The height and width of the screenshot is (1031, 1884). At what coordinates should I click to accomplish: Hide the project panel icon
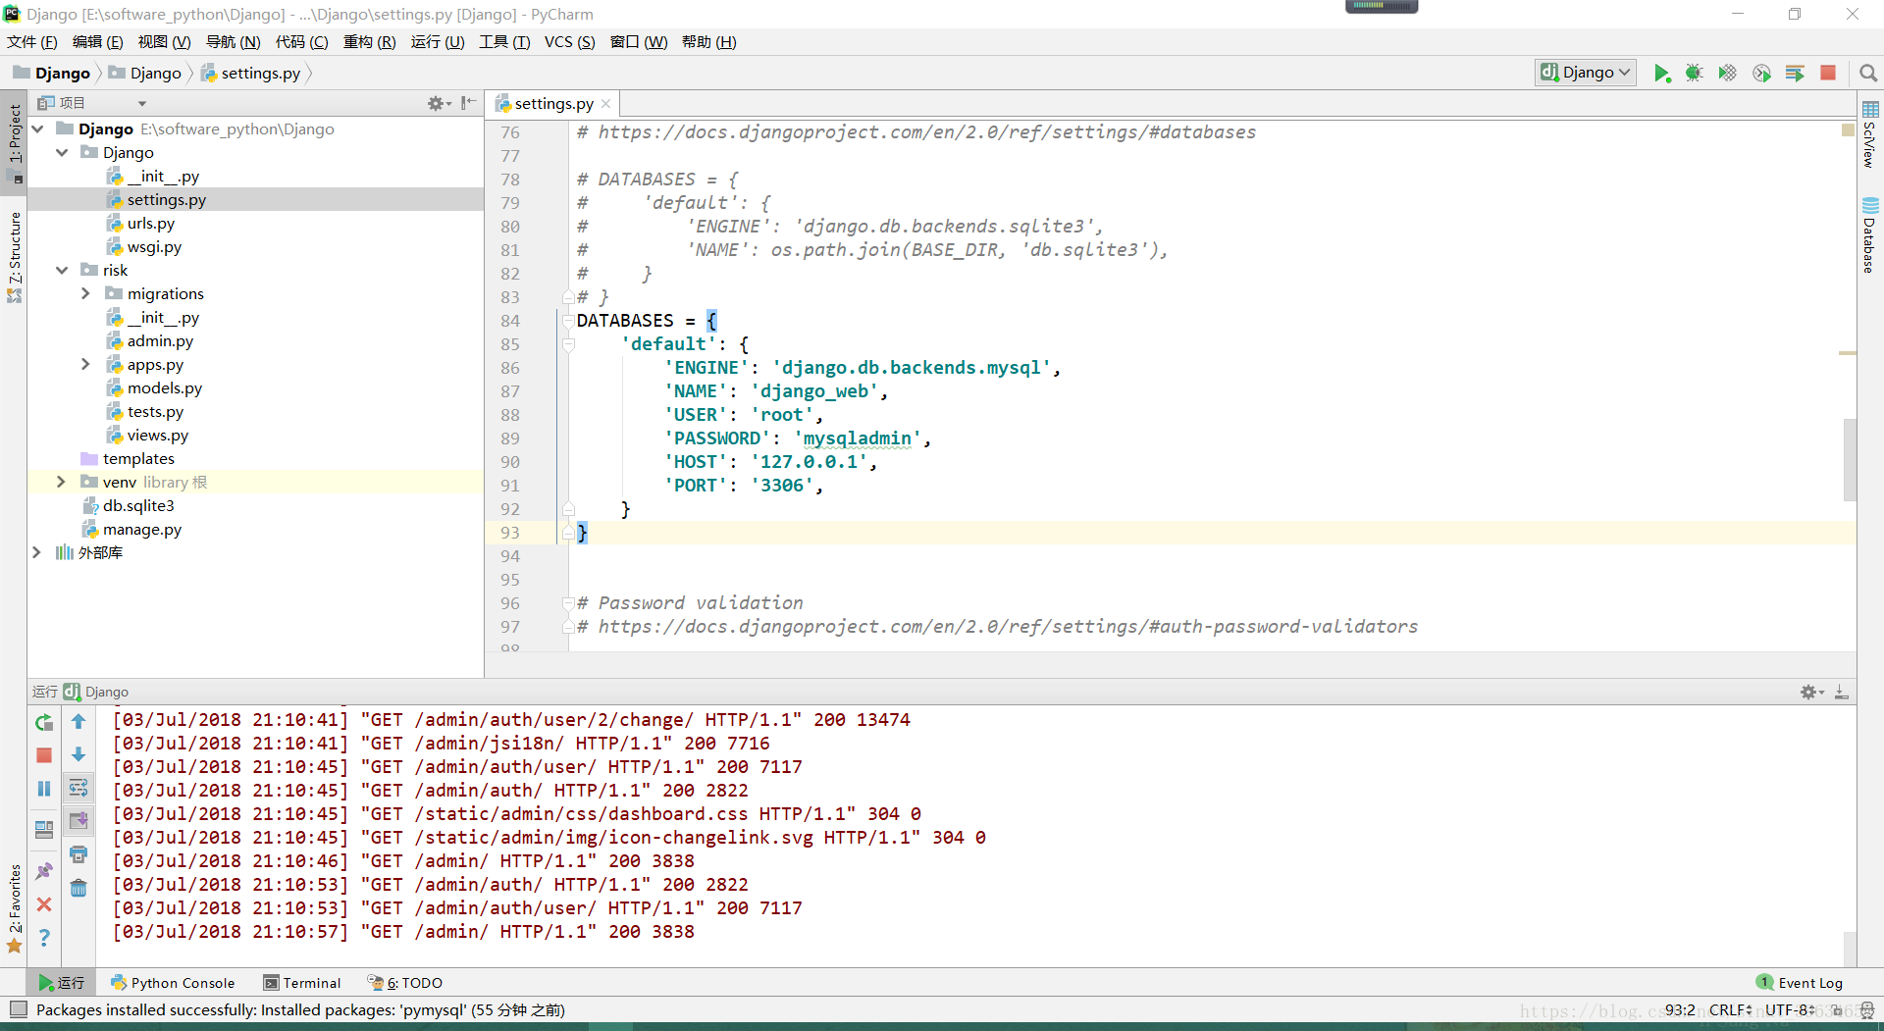pyautogui.click(x=469, y=103)
